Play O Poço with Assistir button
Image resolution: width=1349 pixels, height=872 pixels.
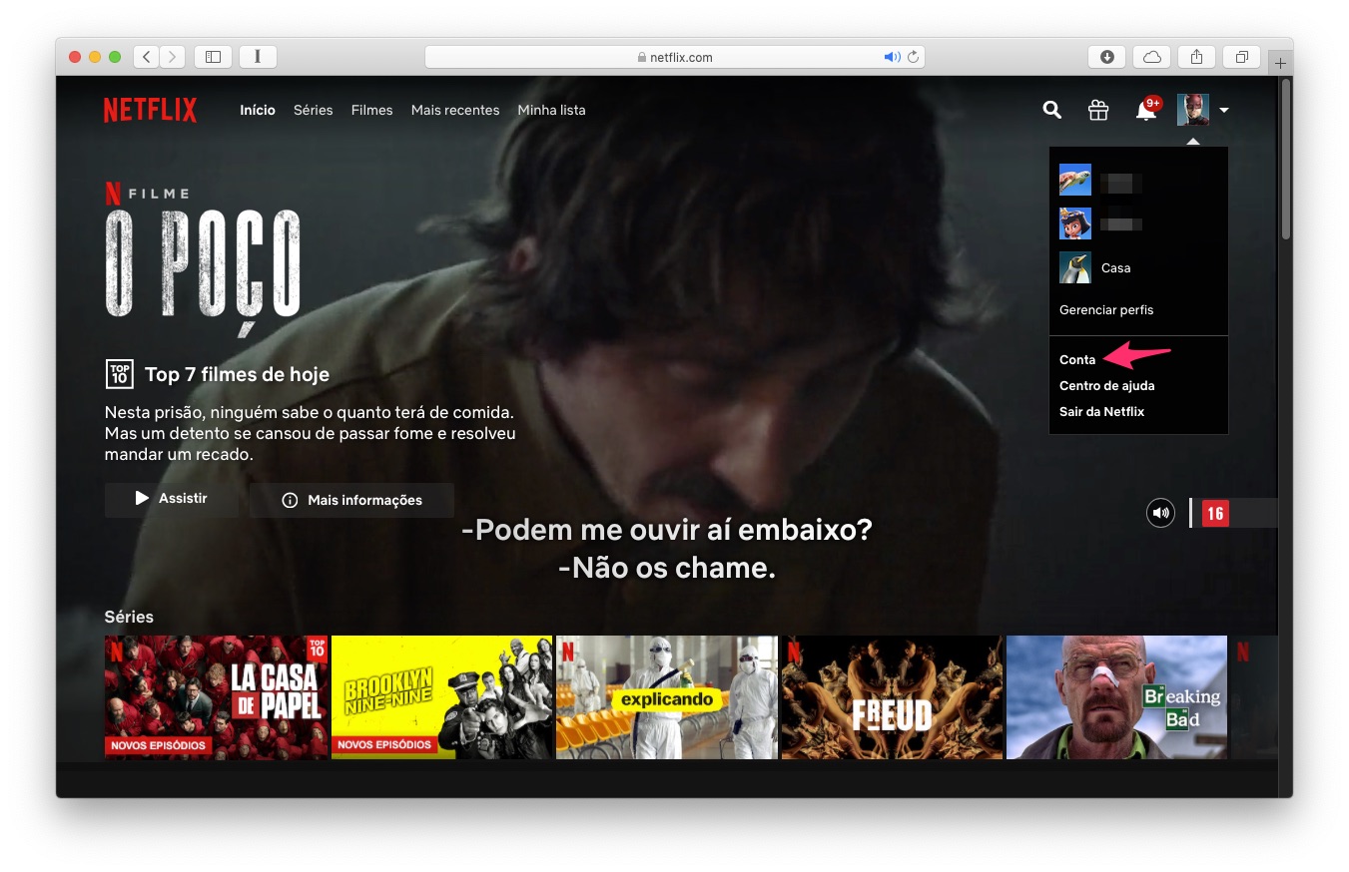pos(172,499)
